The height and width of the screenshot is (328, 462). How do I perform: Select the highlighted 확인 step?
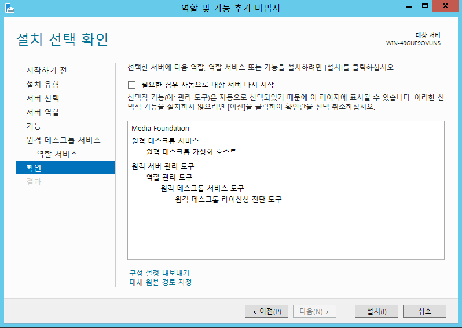pos(65,167)
